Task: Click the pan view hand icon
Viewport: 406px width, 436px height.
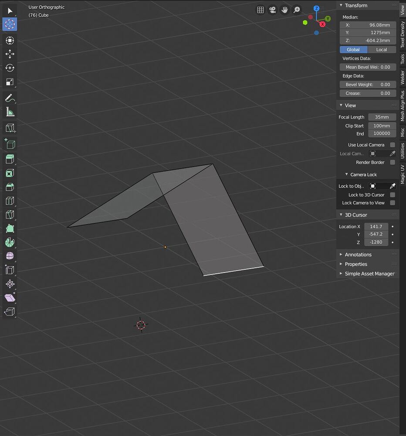Action: [x=284, y=10]
